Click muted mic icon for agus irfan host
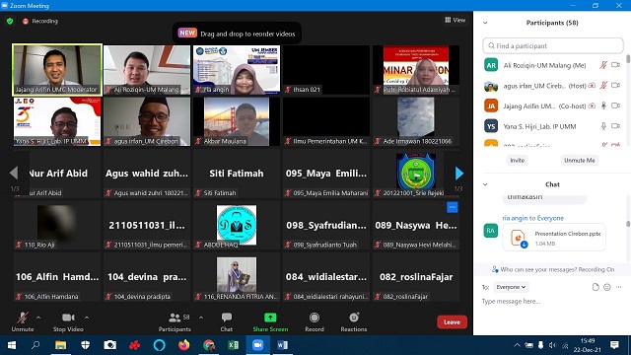Viewport: 631px width, 355px height. pyautogui.click(x=603, y=85)
